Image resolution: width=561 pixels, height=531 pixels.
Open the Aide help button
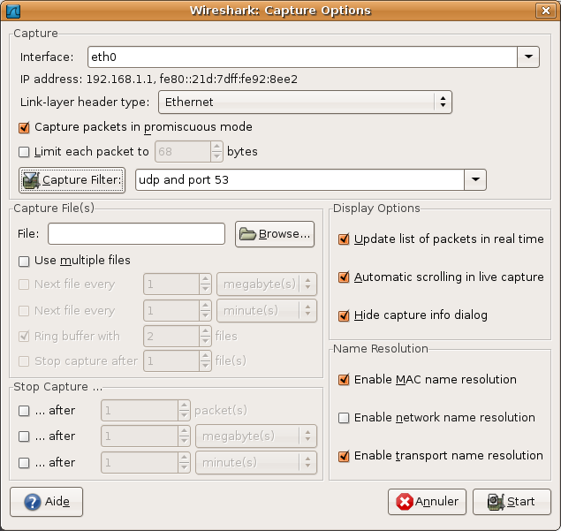pyautogui.click(x=47, y=502)
